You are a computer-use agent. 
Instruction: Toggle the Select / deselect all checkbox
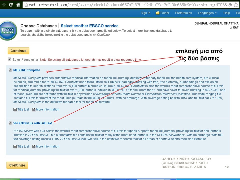pos(9,59)
